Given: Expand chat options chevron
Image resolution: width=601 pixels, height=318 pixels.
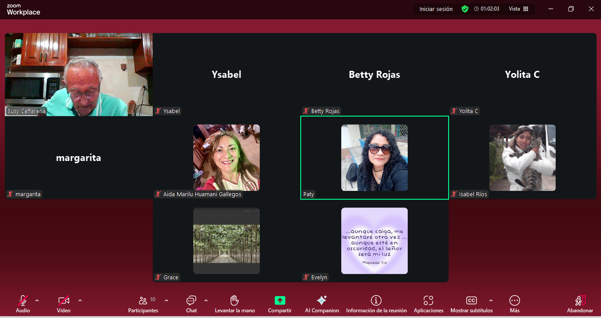Looking at the screenshot, I should pyautogui.click(x=206, y=300).
